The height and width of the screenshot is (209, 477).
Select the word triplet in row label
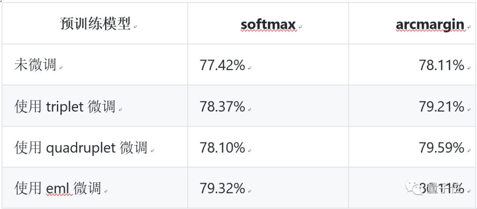point(64,107)
